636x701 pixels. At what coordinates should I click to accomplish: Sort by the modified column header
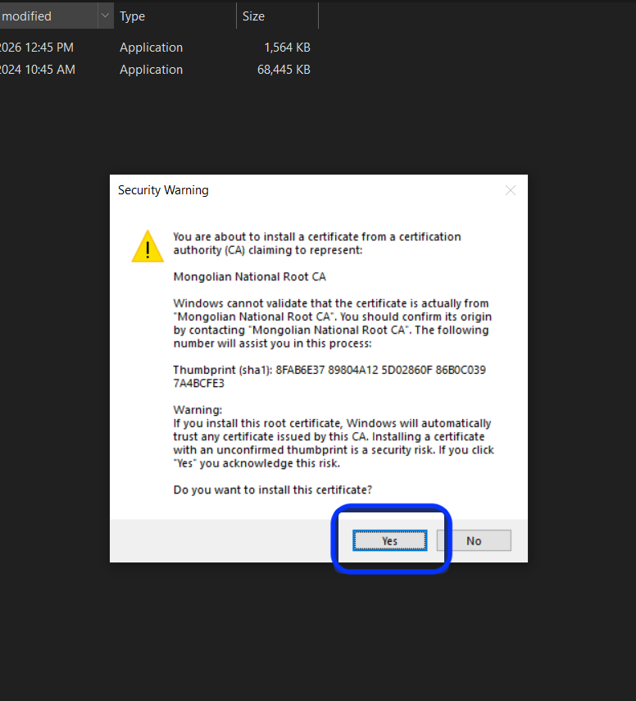pos(48,16)
